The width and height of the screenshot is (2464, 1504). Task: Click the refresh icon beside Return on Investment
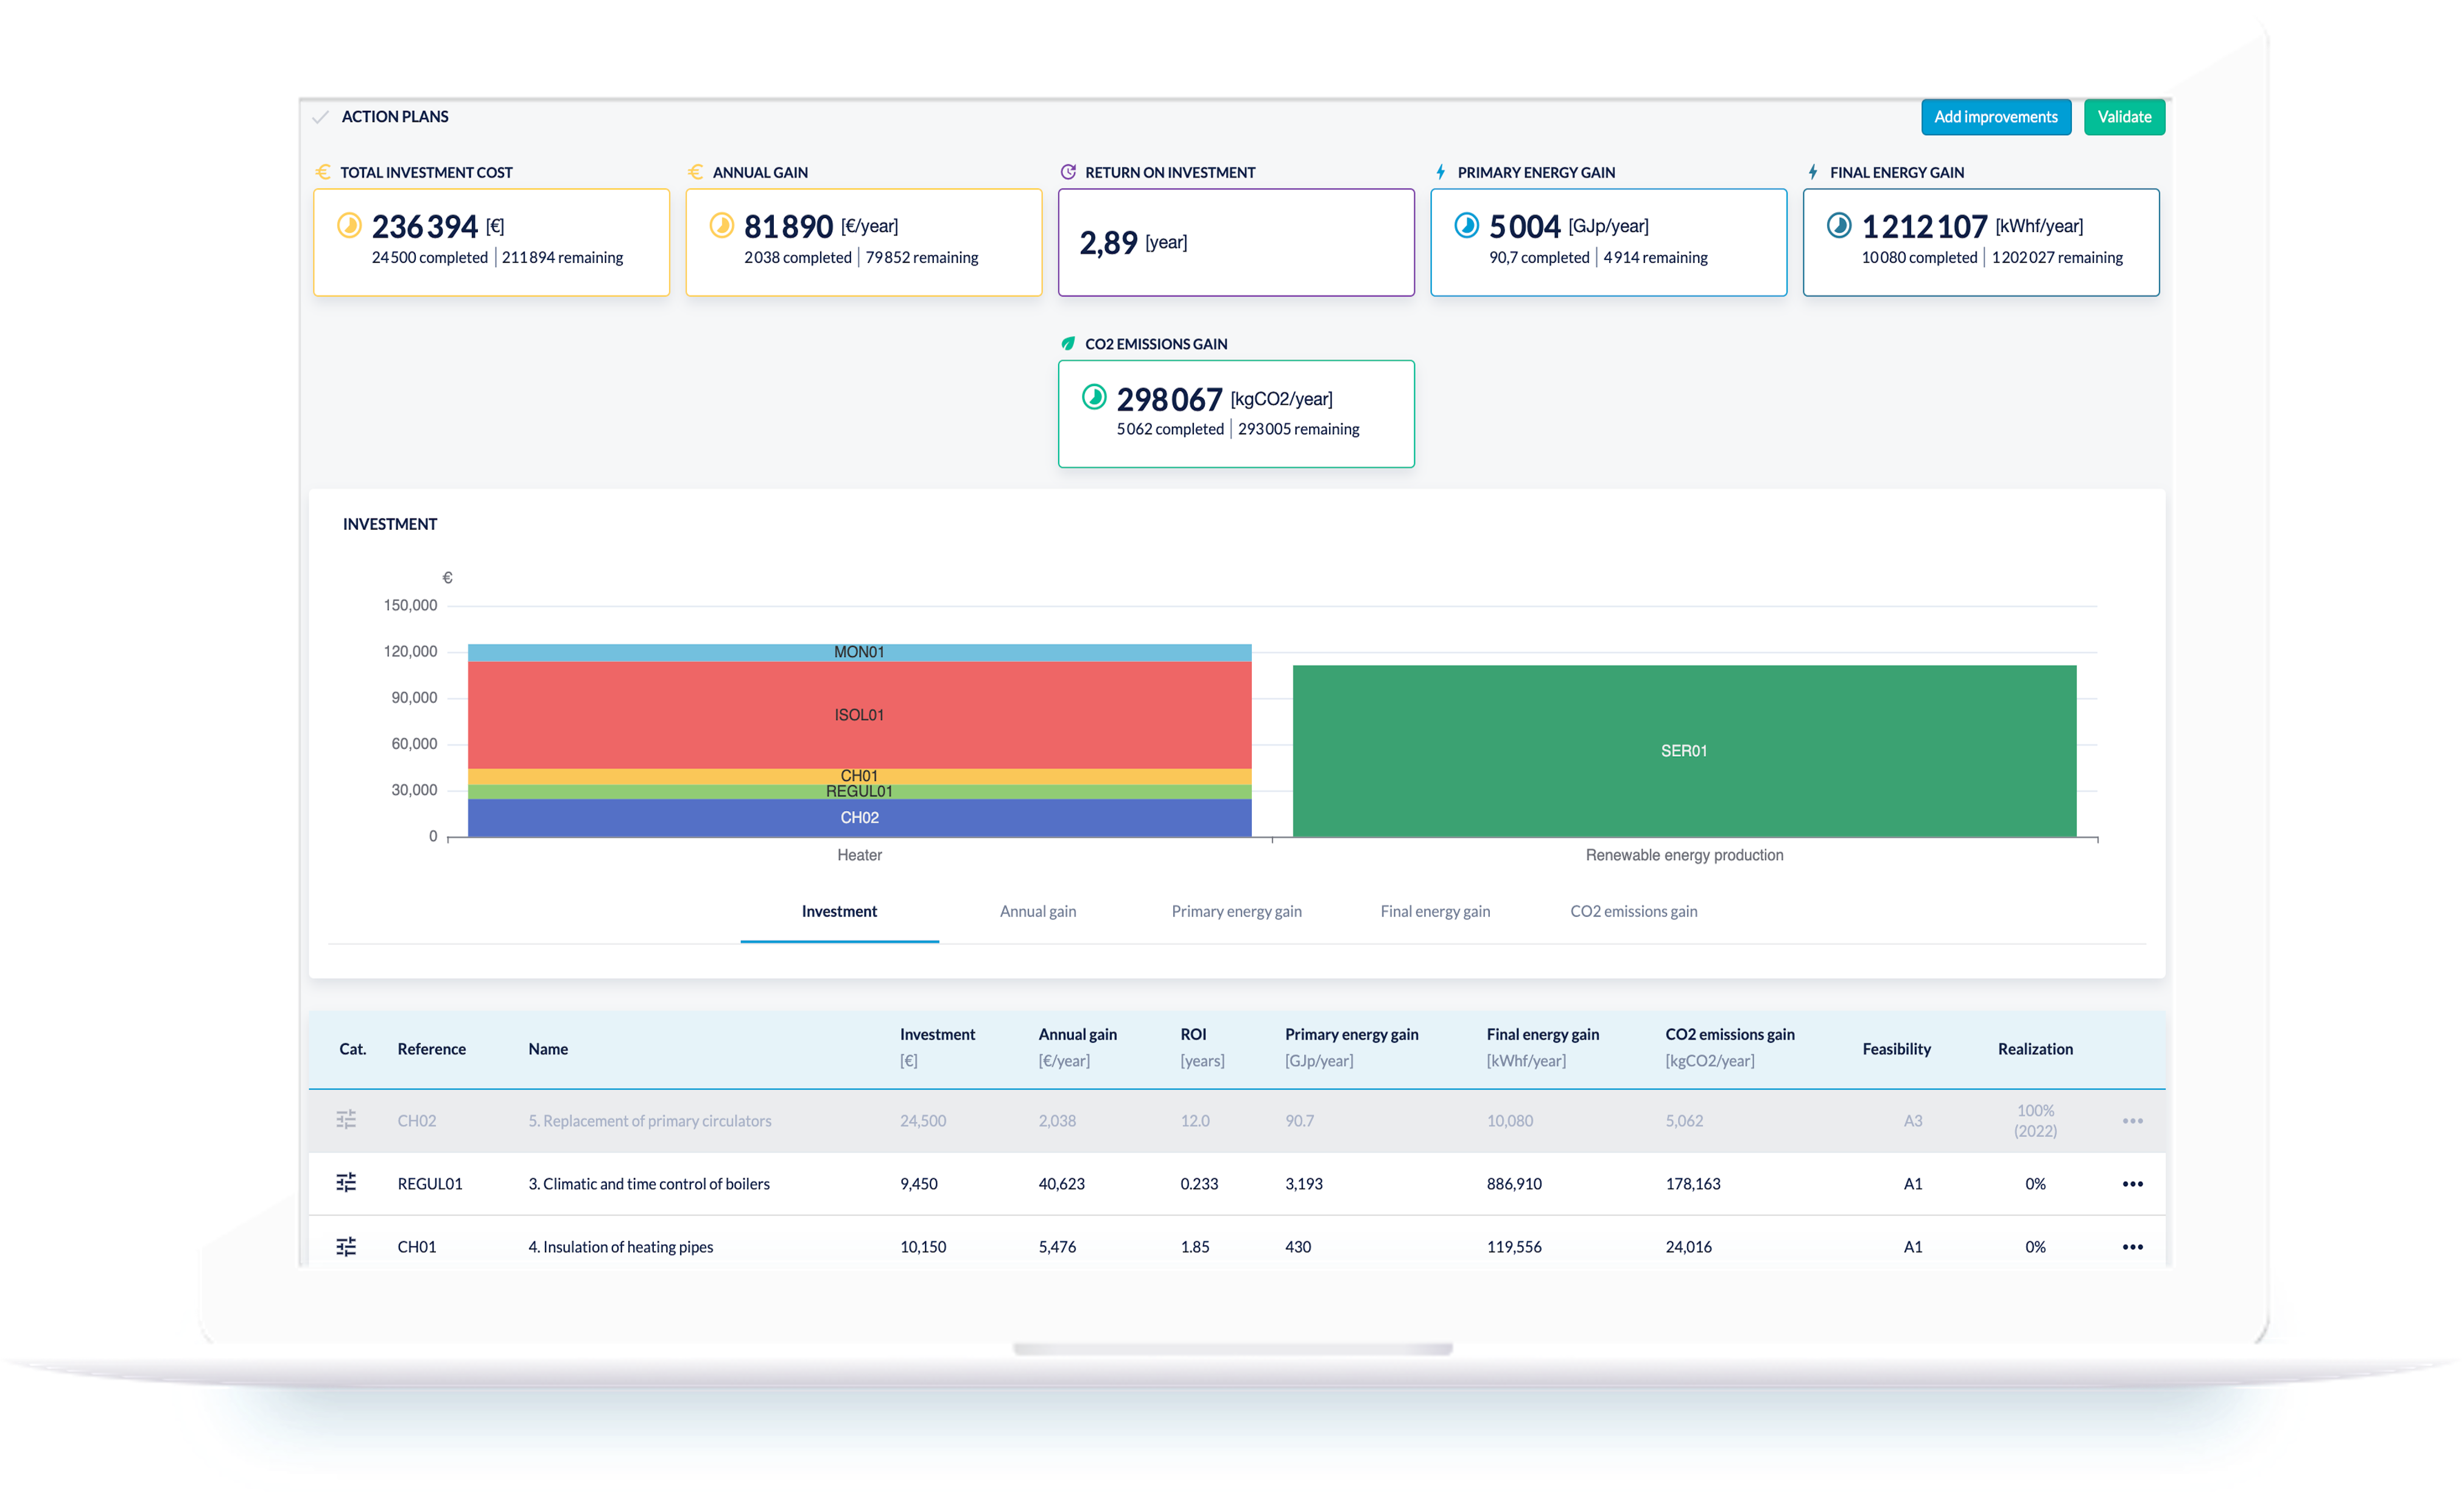coord(1068,172)
